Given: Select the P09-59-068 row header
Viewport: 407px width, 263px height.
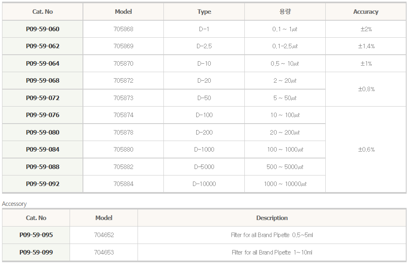Looking at the screenshot, I should (x=42, y=81).
